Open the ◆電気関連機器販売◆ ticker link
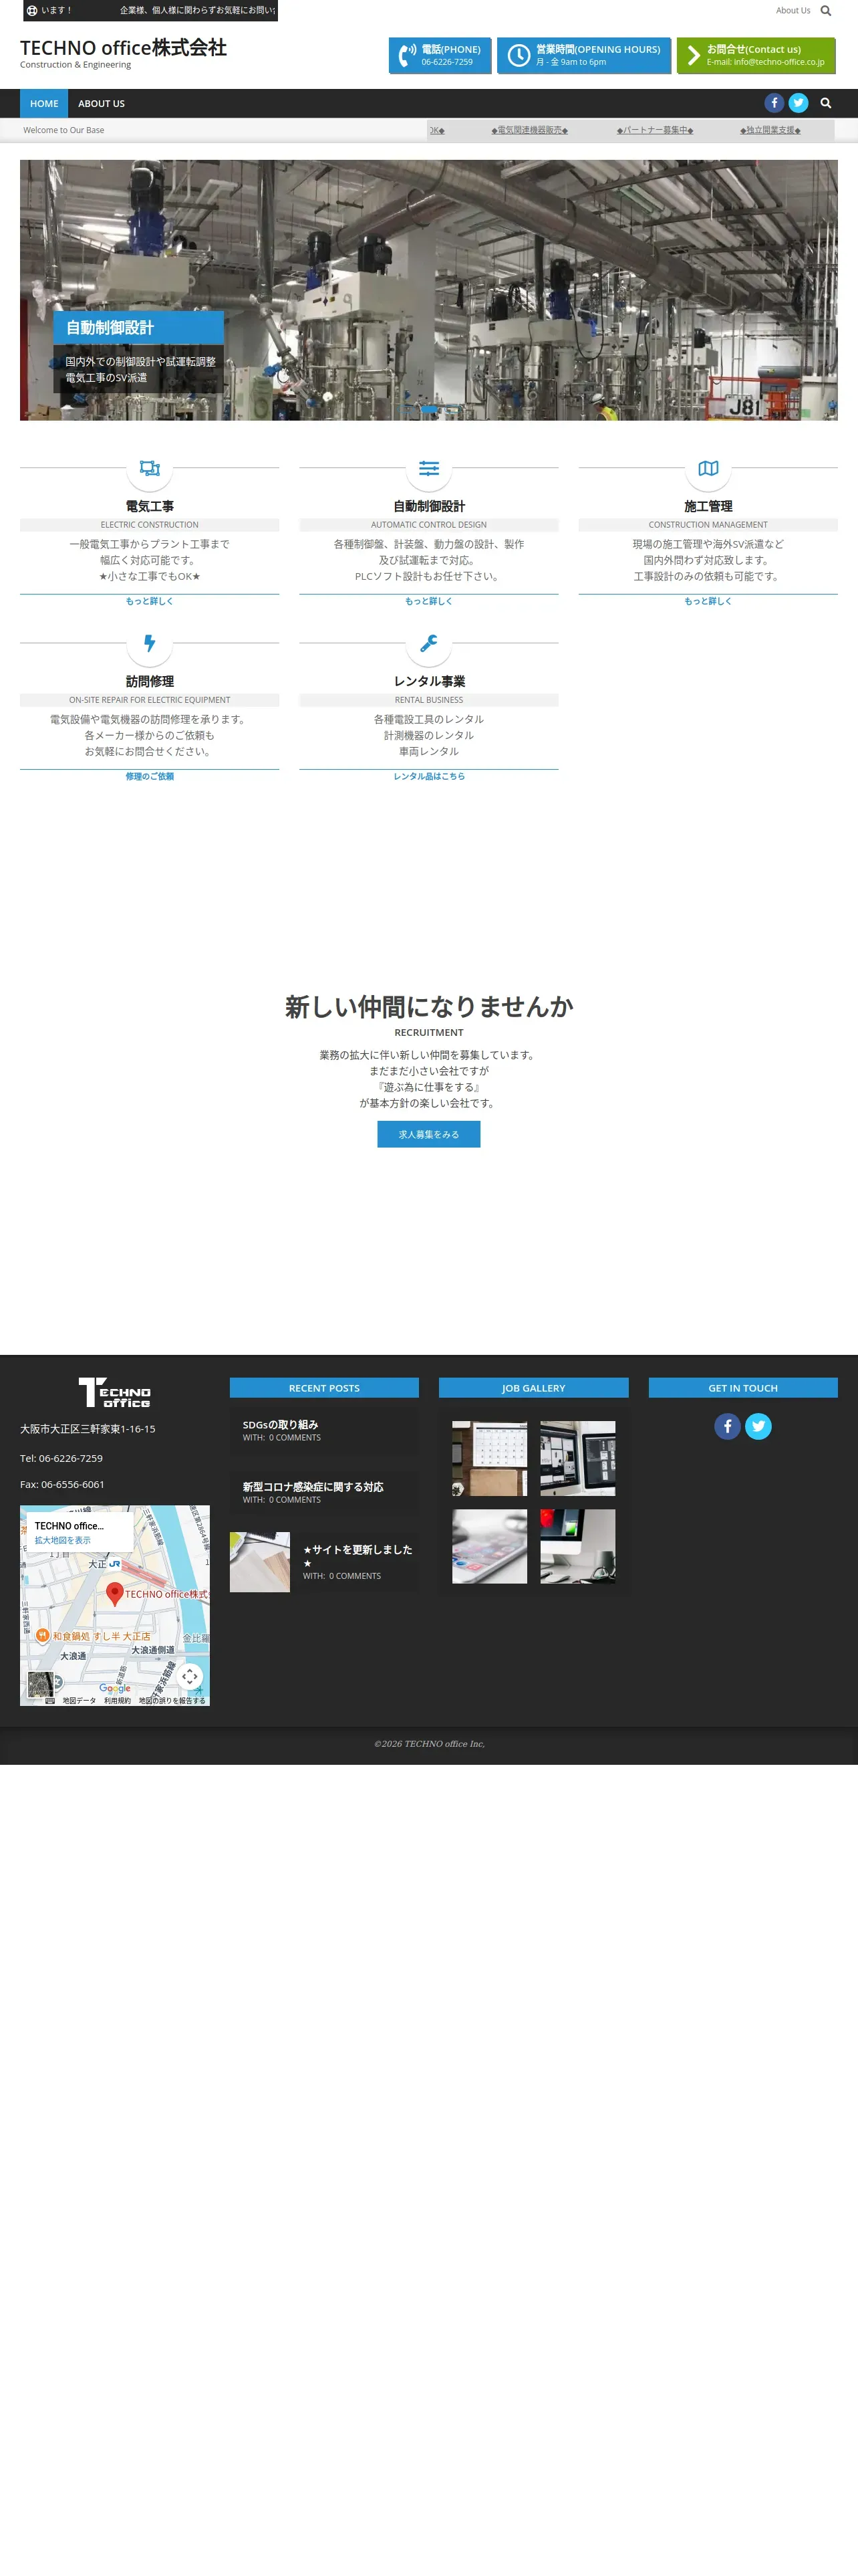This screenshot has height=2576, width=858. pyautogui.click(x=529, y=130)
